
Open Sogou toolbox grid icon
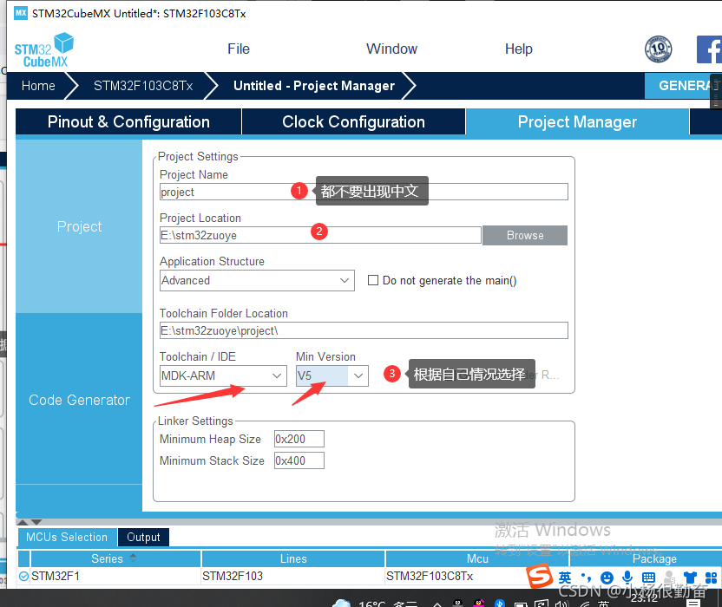pos(711,578)
